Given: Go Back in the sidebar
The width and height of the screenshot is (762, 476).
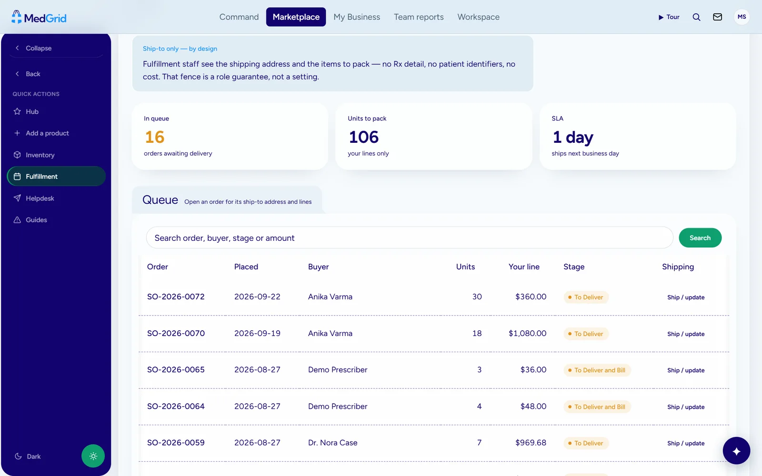Looking at the screenshot, I should [x=28, y=74].
